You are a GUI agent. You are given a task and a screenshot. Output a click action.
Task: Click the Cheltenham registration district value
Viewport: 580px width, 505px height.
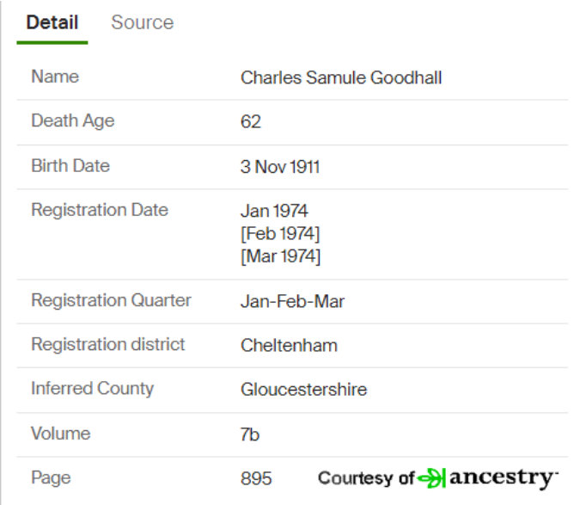point(289,346)
